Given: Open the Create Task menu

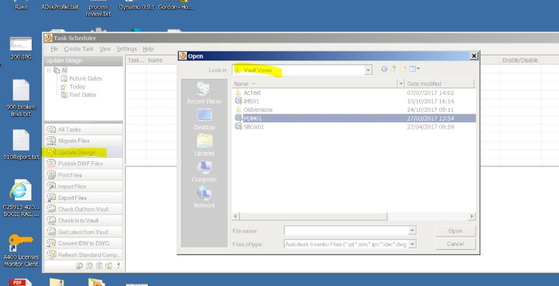Looking at the screenshot, I should tap(79, 49).
